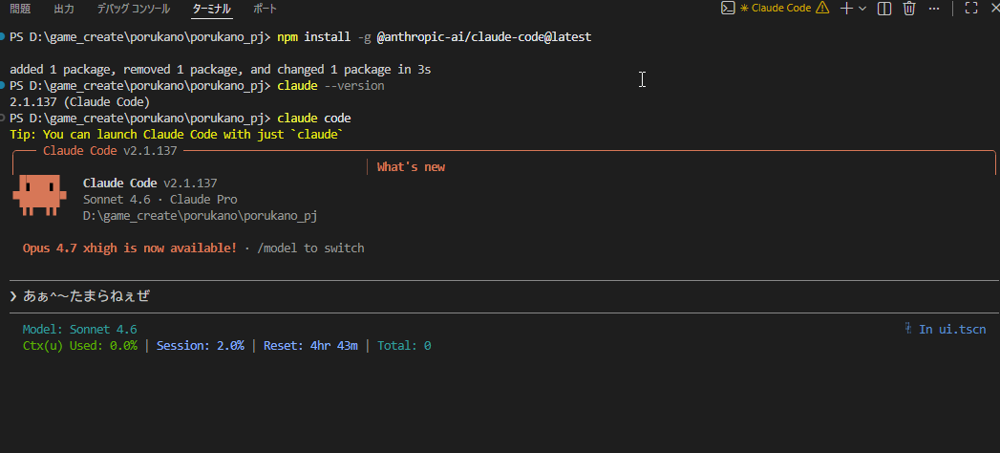Screen dimensions: 1000x453
Task: Click the terminal shell icon beside Claude Code
Action: 728,9
